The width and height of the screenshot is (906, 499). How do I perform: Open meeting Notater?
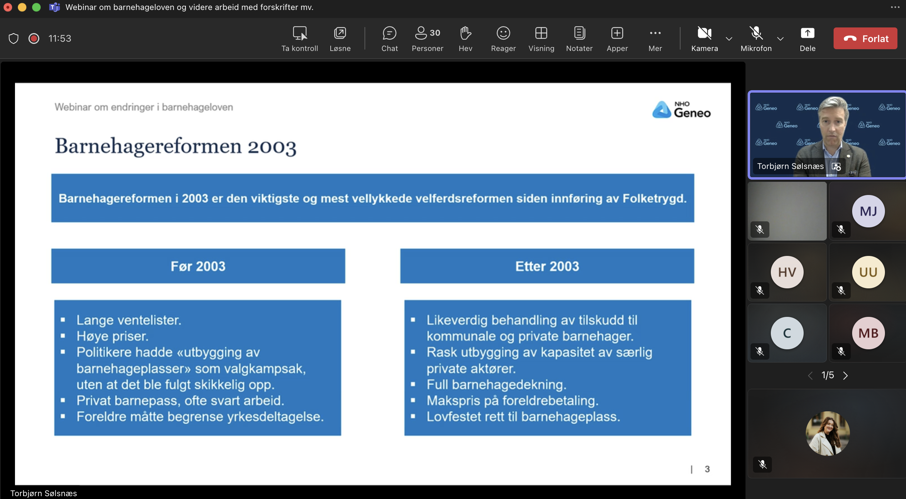pos(579,38)
